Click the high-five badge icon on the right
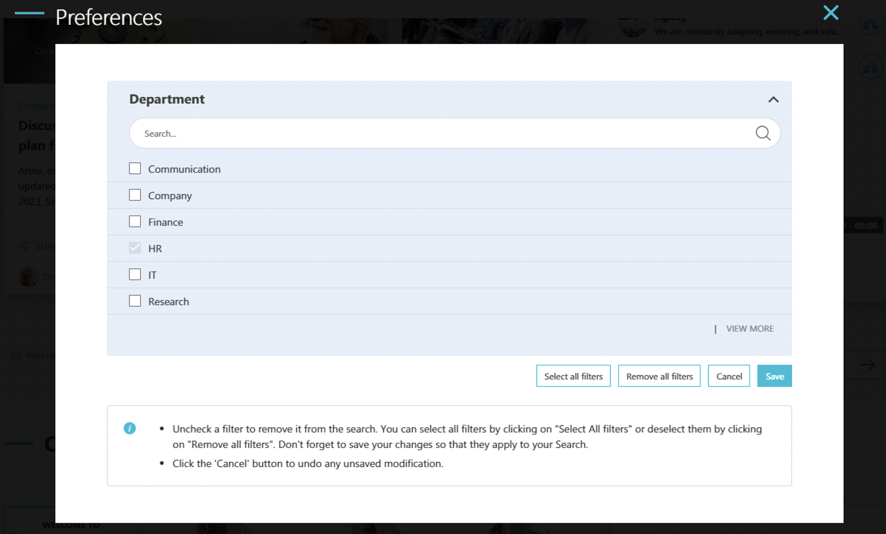Image resolution: width=886 pixels, height=534 pixels. [870, 67]
